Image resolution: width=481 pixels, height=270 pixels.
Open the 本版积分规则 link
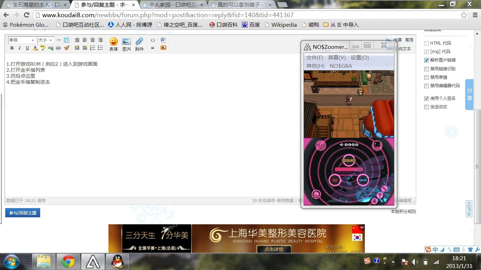pyautogui.click(x=403, y=212)
